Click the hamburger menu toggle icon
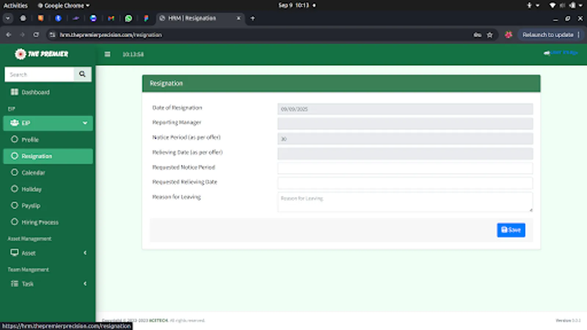 click(x=107, y=54)
